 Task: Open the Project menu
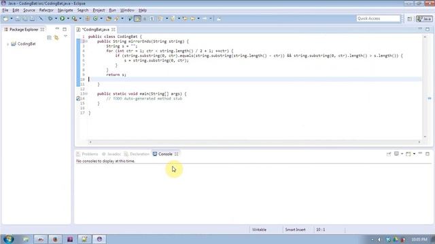click(99, 10)
